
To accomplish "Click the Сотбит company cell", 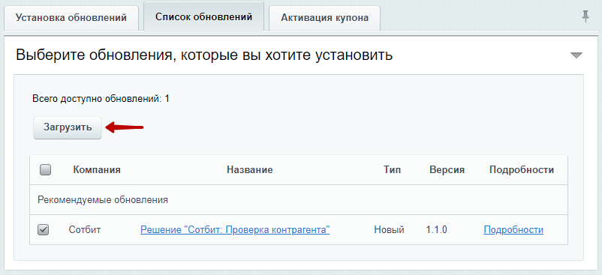I will click(85, 230).
